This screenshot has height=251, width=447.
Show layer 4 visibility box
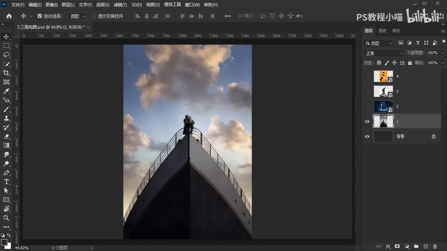367,76
